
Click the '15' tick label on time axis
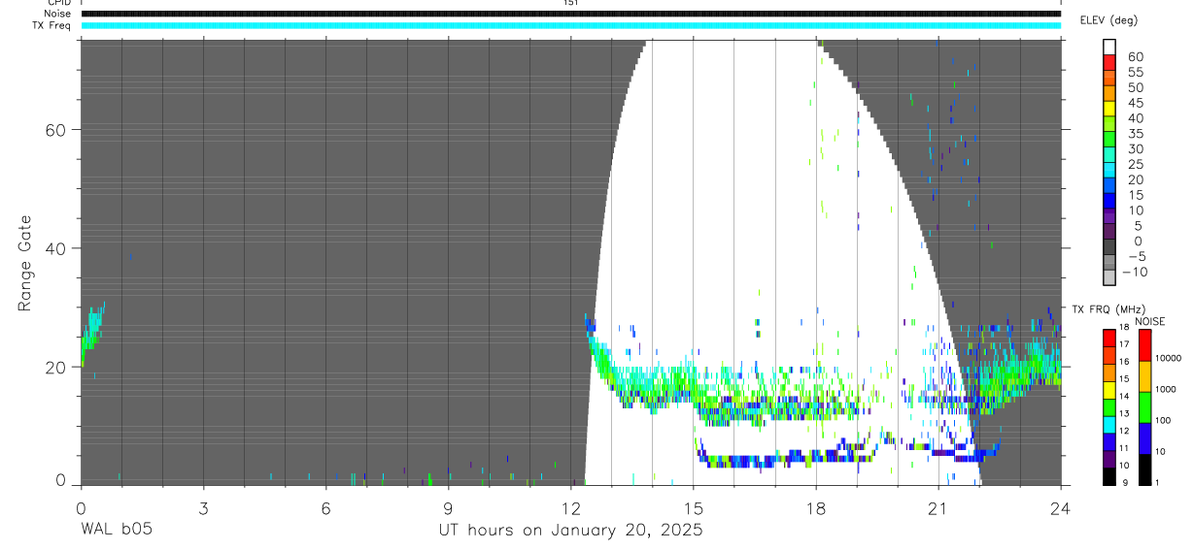click(x=694, y=507)
